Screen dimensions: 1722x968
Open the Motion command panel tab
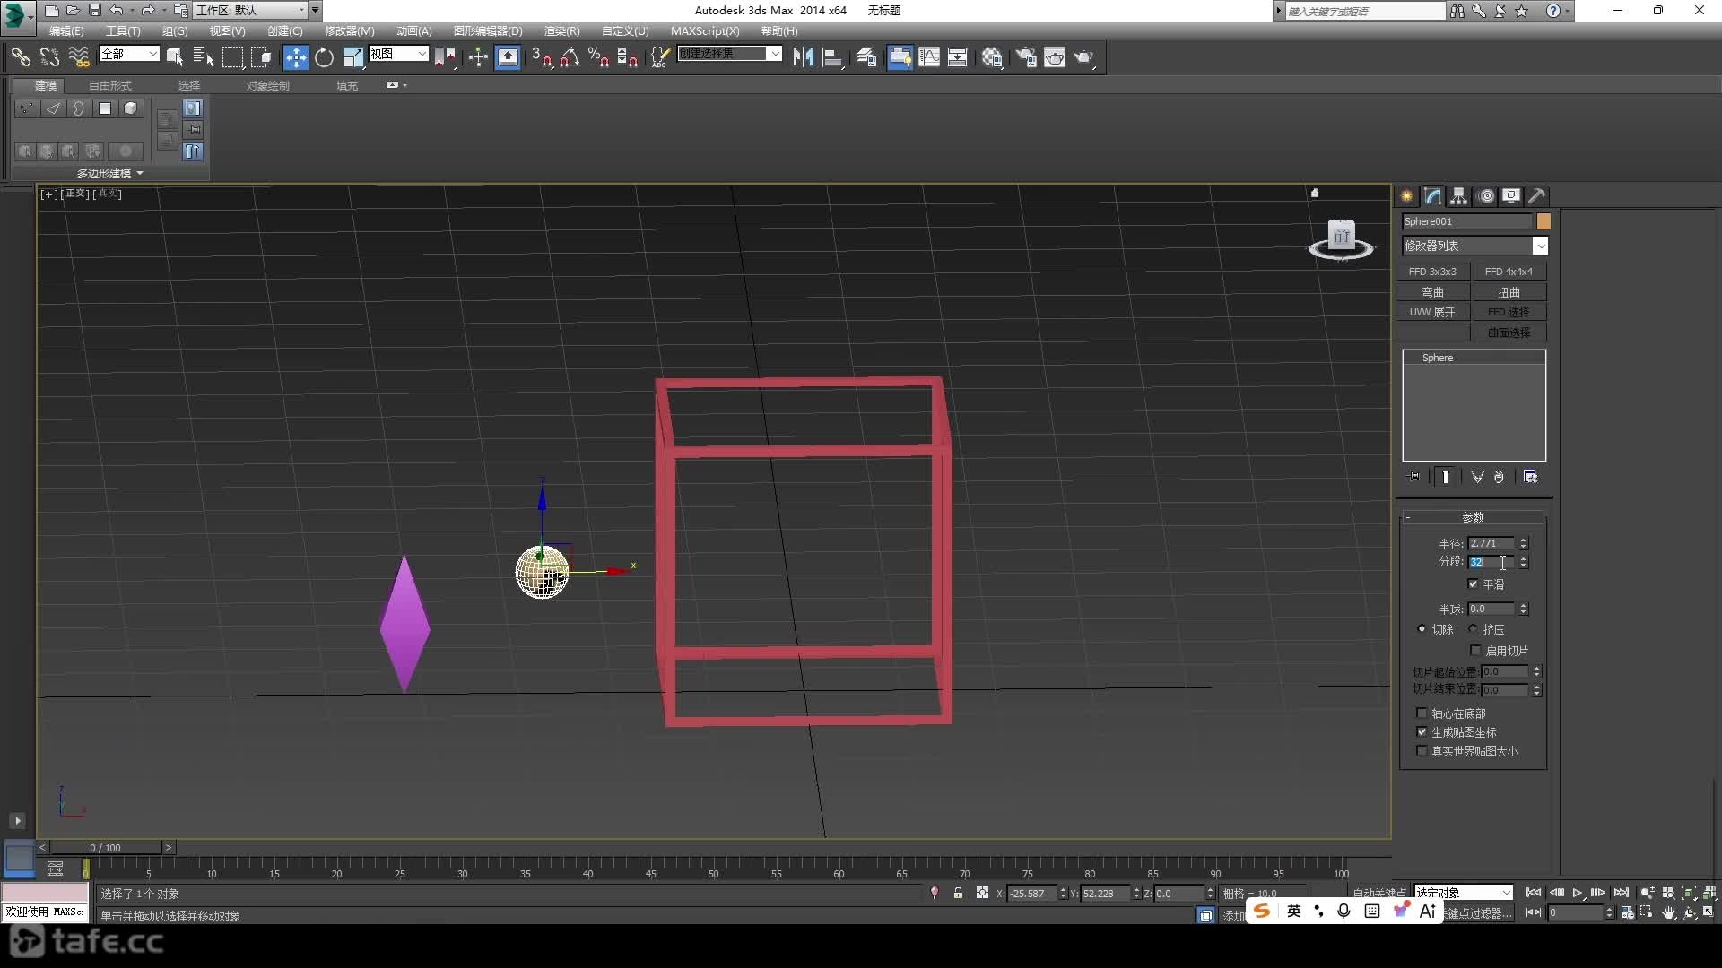point(1485,195)
